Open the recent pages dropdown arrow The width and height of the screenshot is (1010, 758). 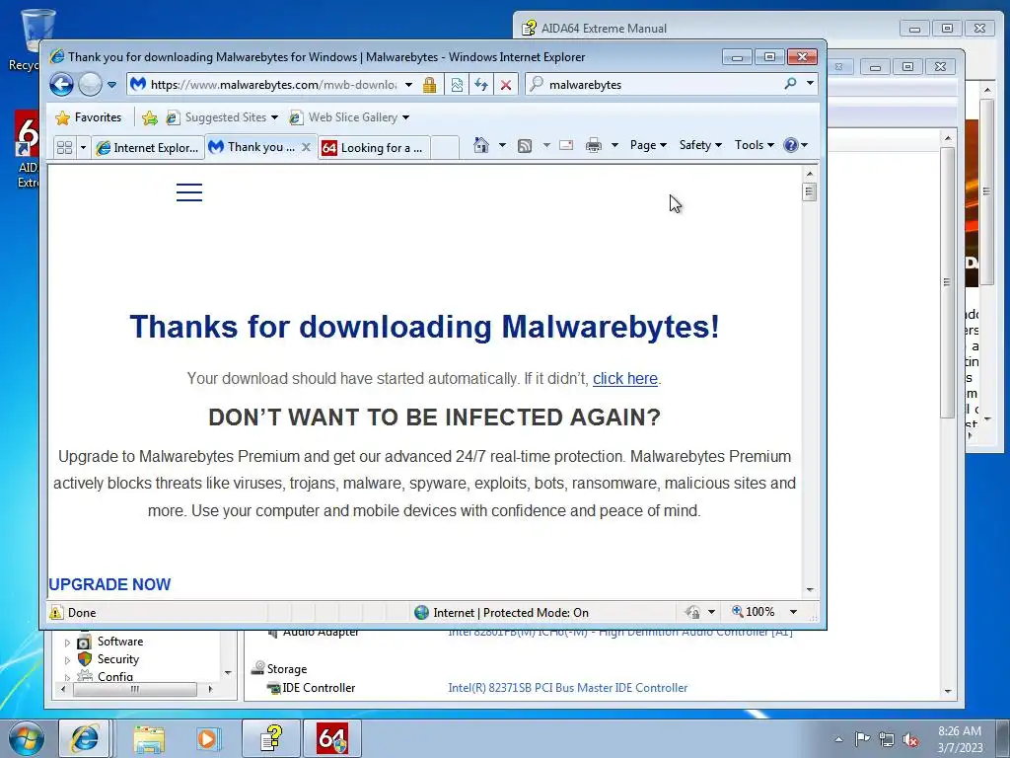click(x=112, y=85)
